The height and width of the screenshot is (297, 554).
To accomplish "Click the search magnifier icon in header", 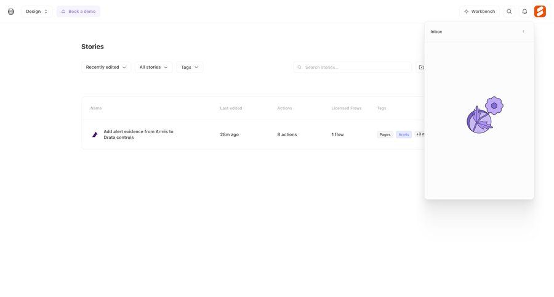I will point(509,11).
